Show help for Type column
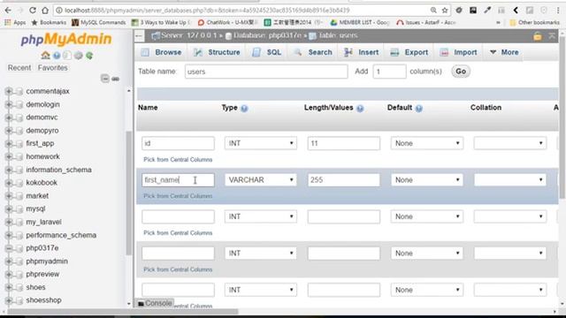This screenshot has width=566, height=318. pos(244,108)
